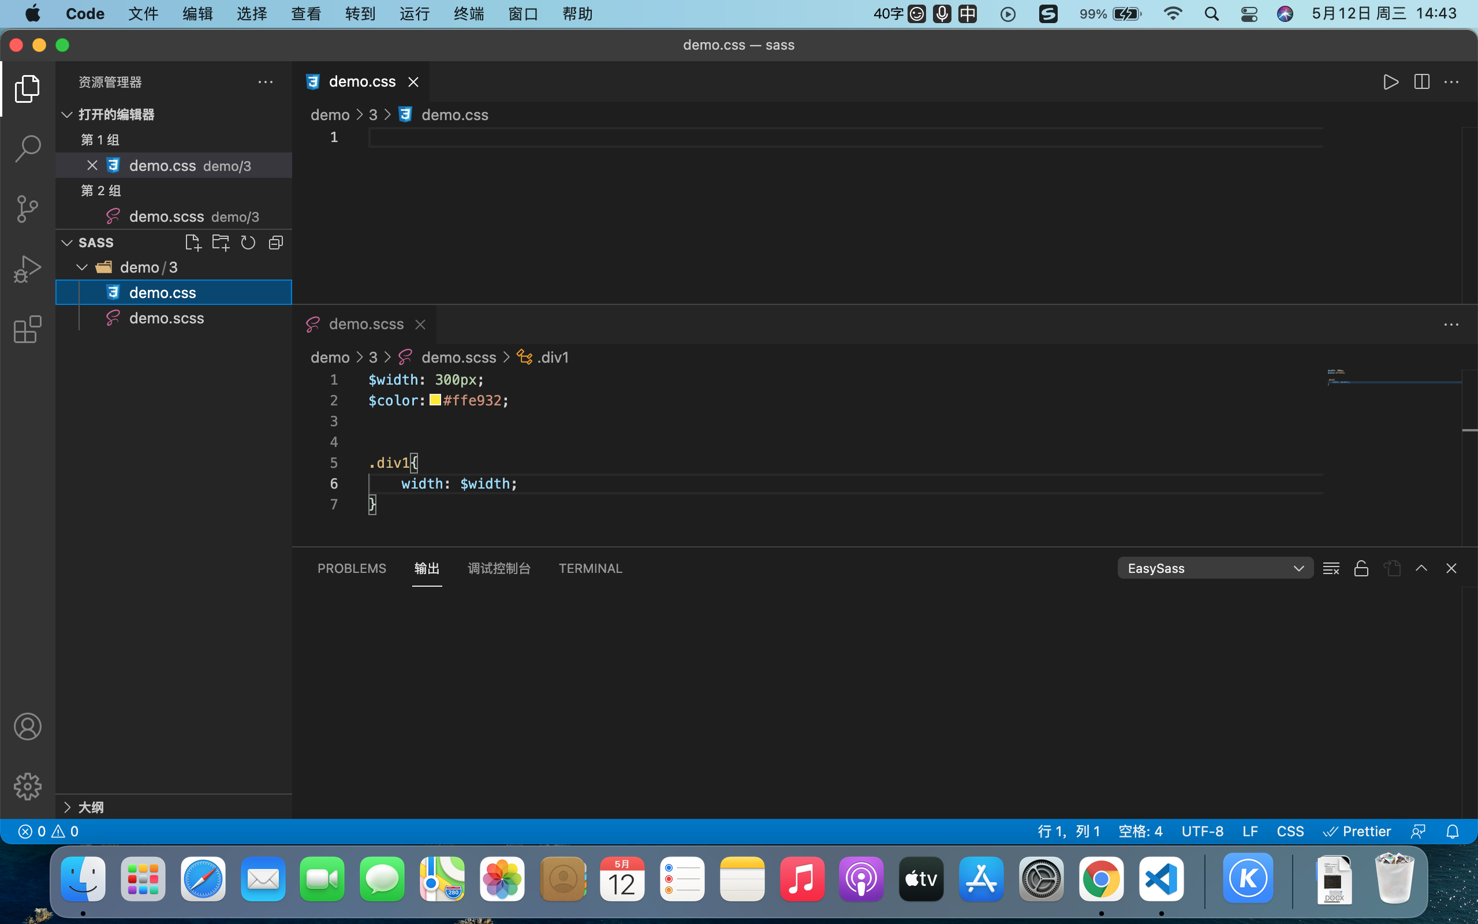Close demo.css in open editors list
The width and height of the screenshot is (1478, 924).
[x=92, y=166]
